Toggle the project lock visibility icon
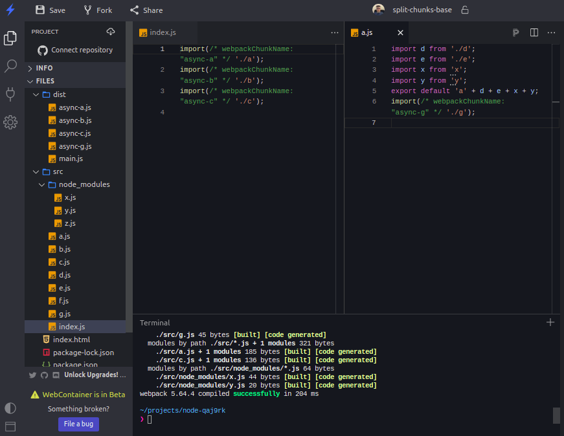Screen dimensions: 564x436 coord(464,10)
